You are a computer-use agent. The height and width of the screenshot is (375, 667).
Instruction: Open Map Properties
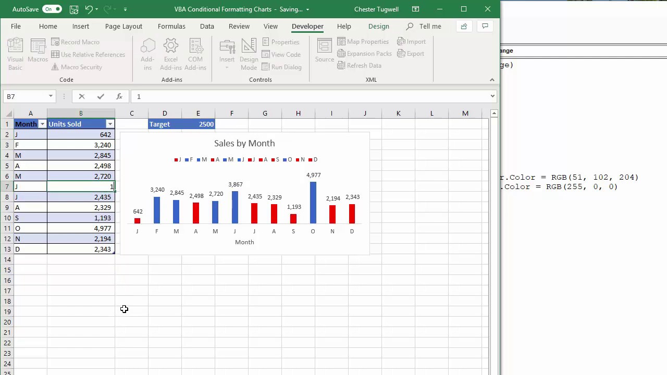click(x=363, y=42)
